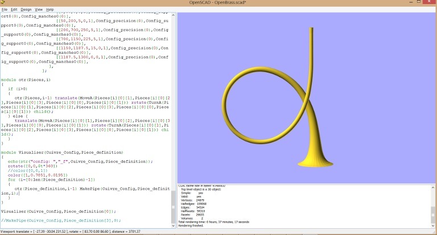Image resolution: width=437 pixels, height=235 pixels.
Task: Open the Design menu
Action: click(26, 10)
